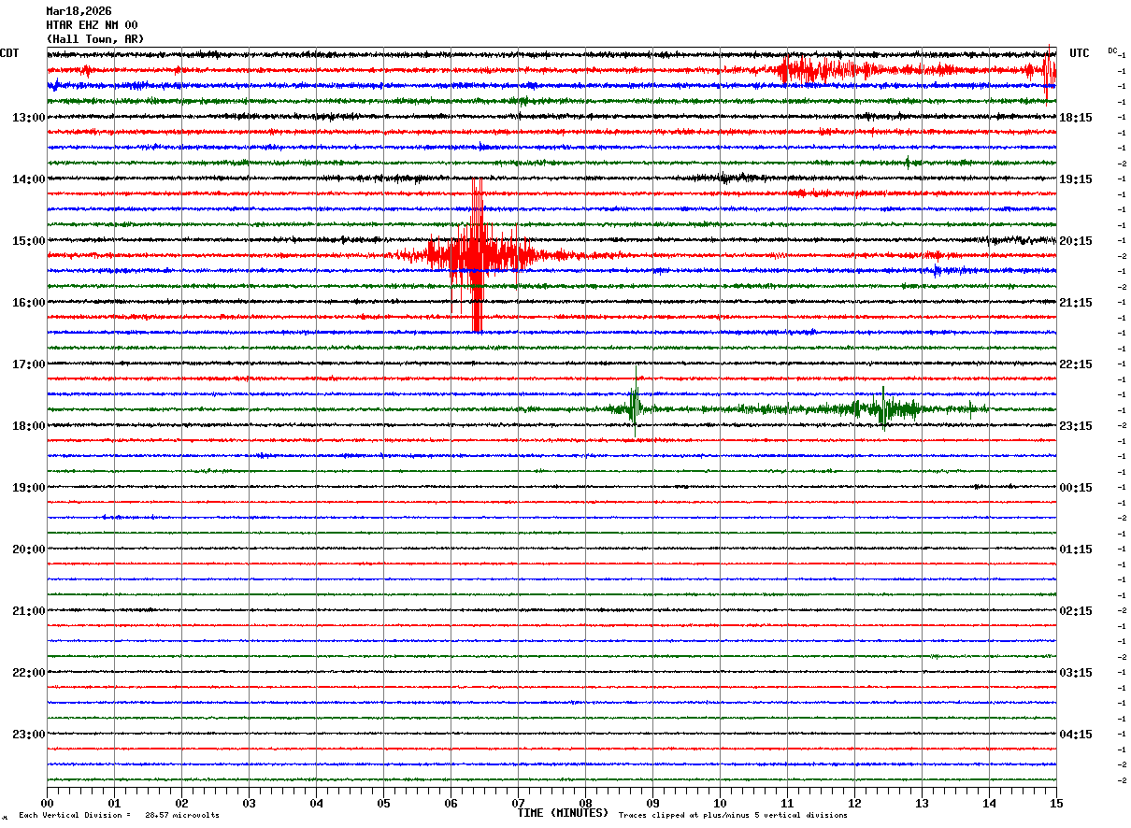Click the 21:15 UTC time label
The image size is (1131, 828).
(x=1076, y=302)
